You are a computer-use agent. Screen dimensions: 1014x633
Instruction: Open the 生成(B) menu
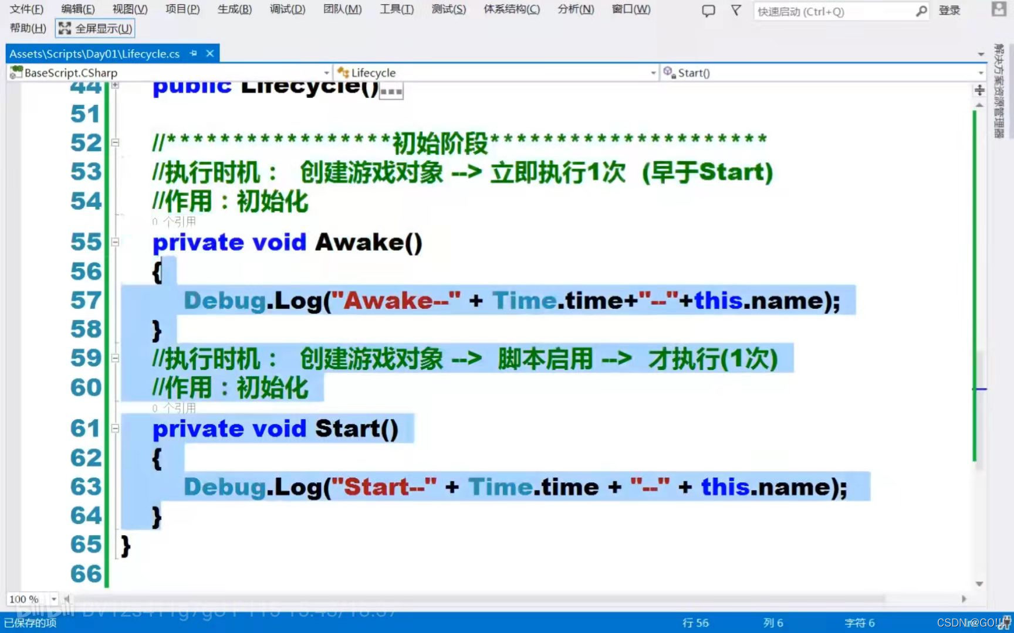[x=234, y=9]
